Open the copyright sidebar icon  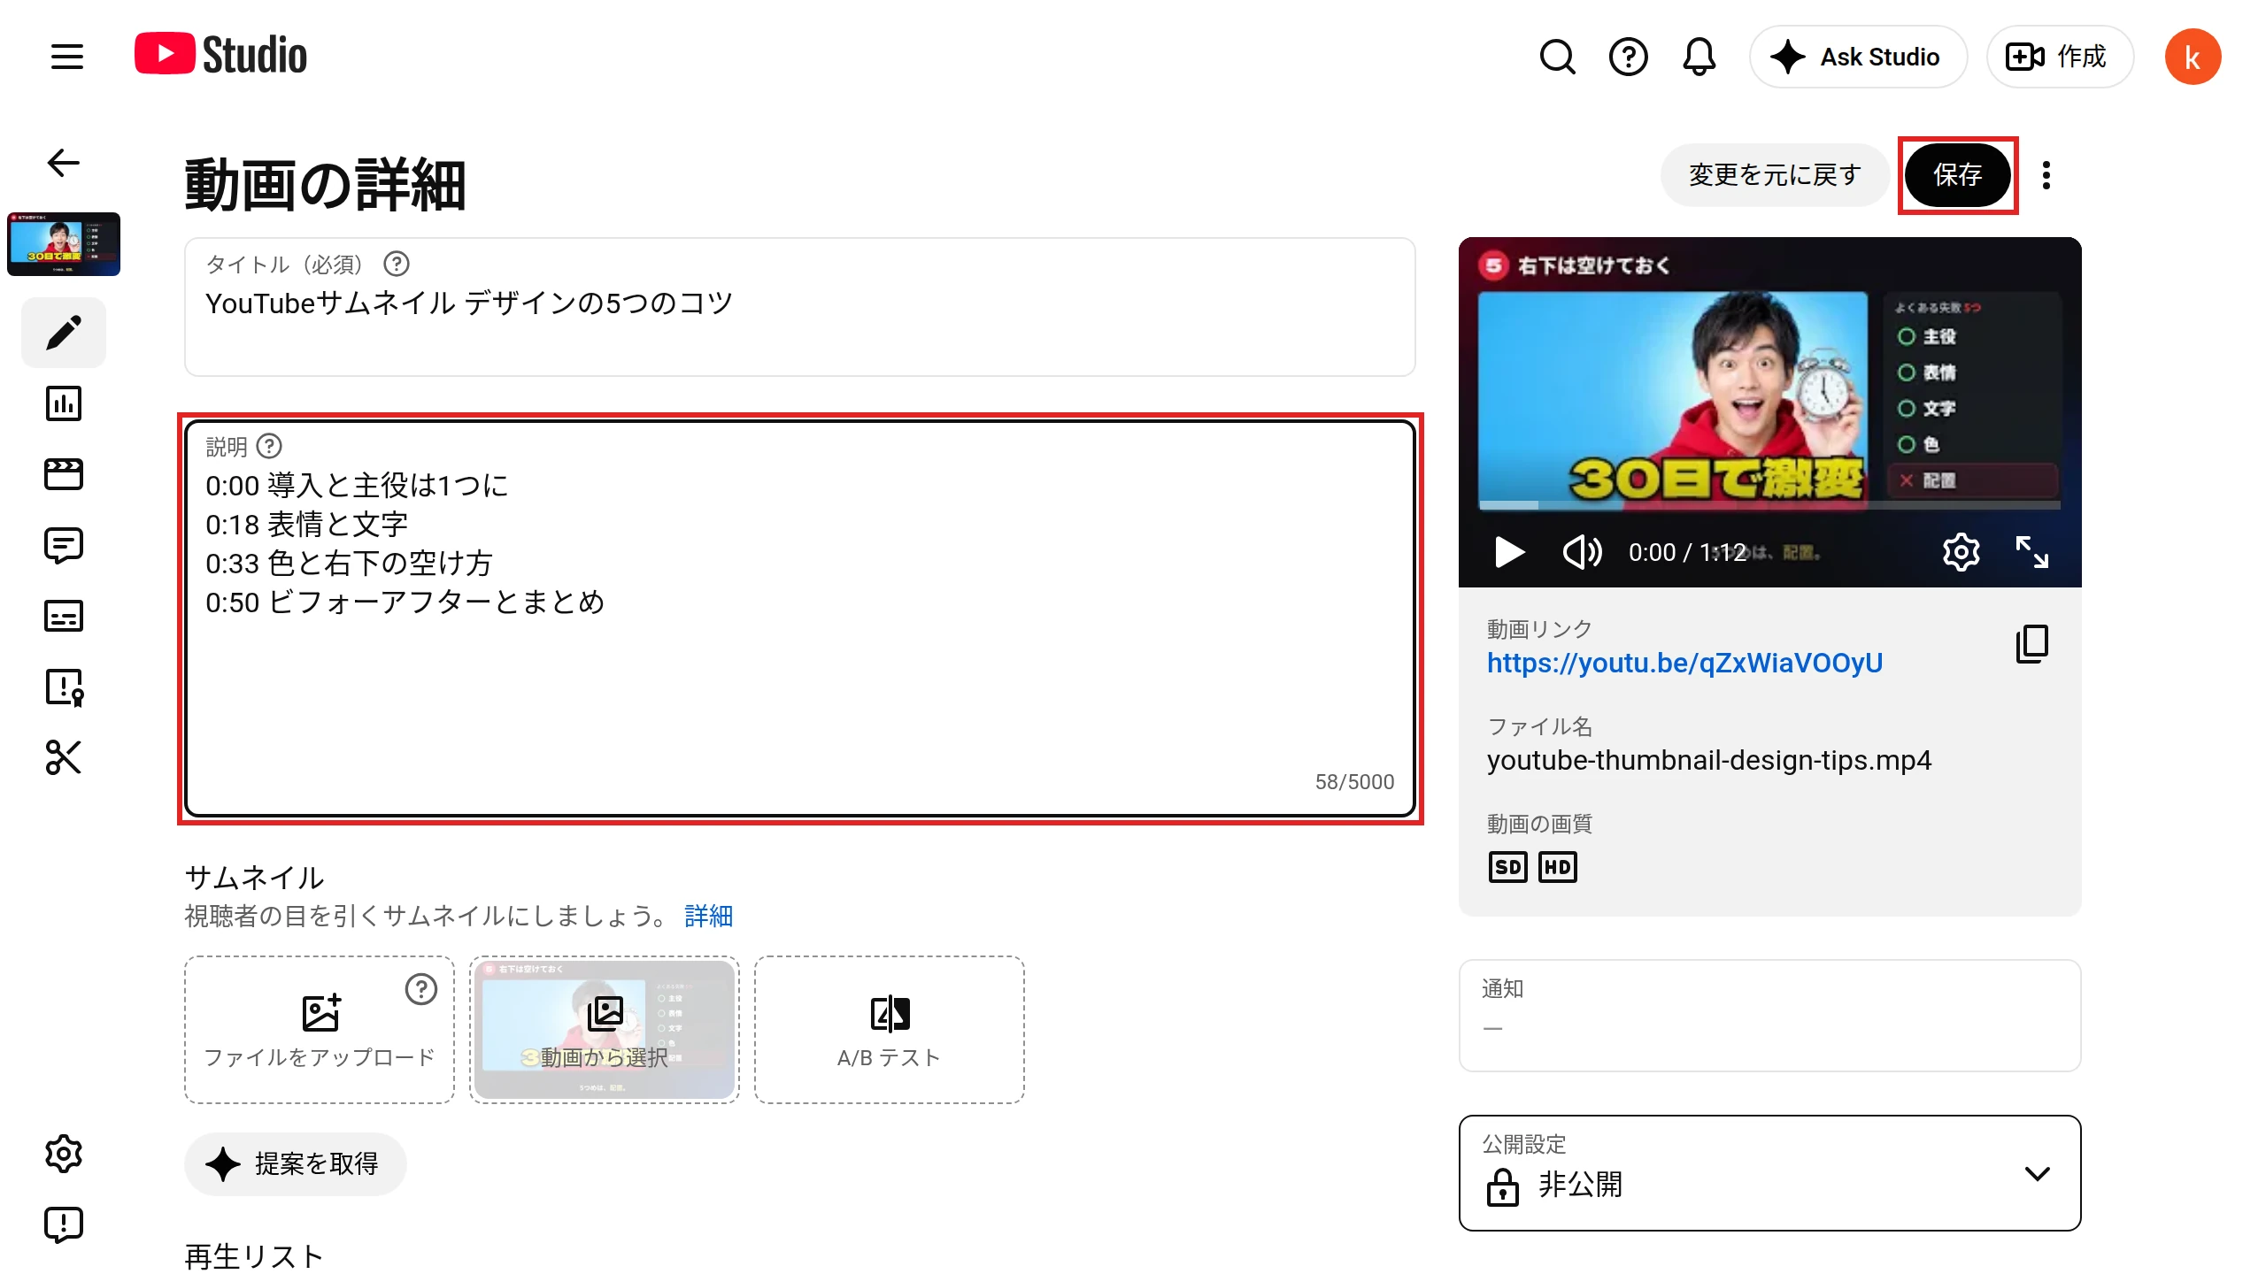coord(64,687)
